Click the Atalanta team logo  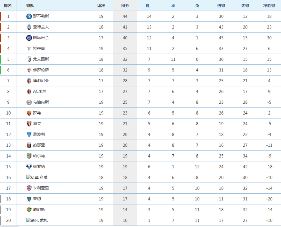click(29, 27)
